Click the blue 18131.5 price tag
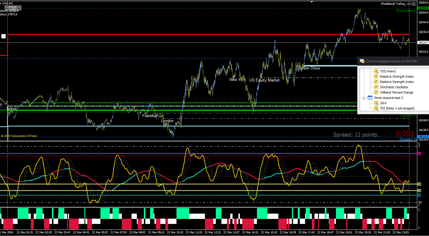The width and height of the screenshot is (429, 236). click(423, 137)
